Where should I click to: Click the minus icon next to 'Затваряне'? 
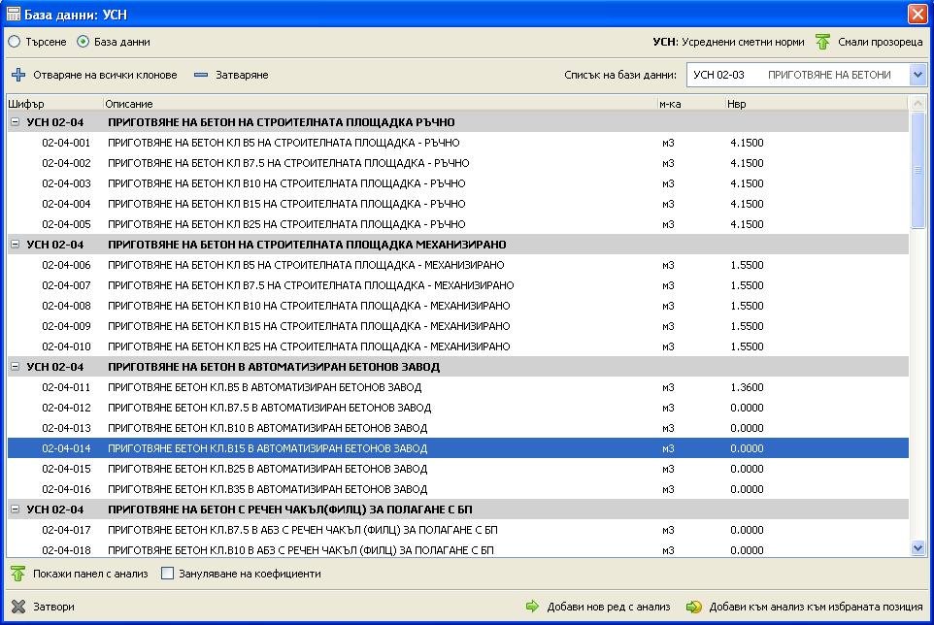201,75
